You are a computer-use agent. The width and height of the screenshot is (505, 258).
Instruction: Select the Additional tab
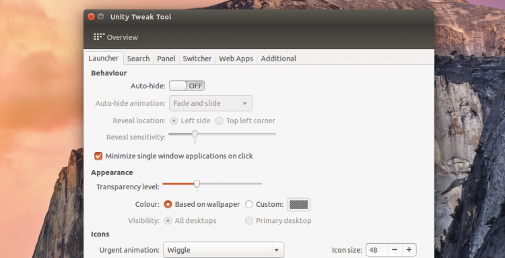(x=279, y=59)
